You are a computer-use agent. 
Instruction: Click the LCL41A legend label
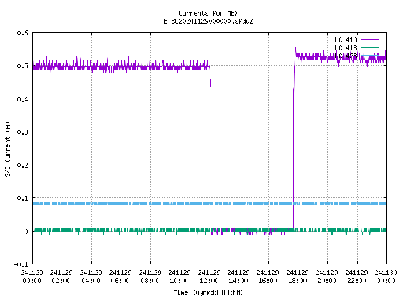(346, 40)
